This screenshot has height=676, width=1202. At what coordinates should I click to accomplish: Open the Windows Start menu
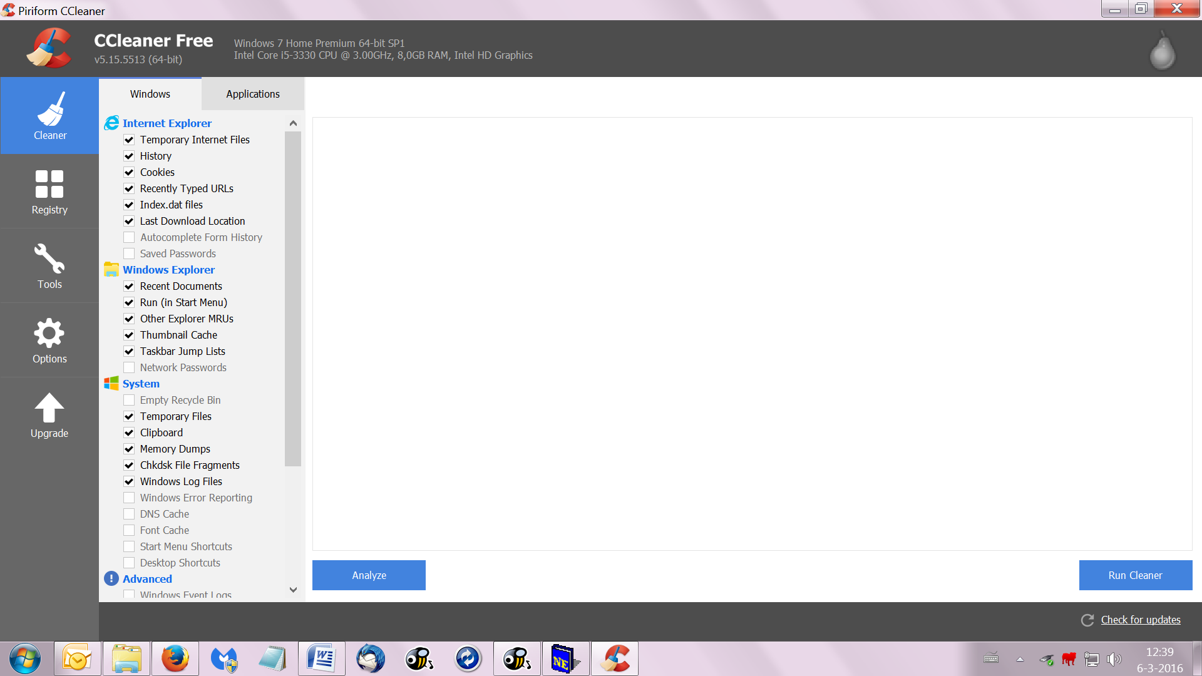25,658
